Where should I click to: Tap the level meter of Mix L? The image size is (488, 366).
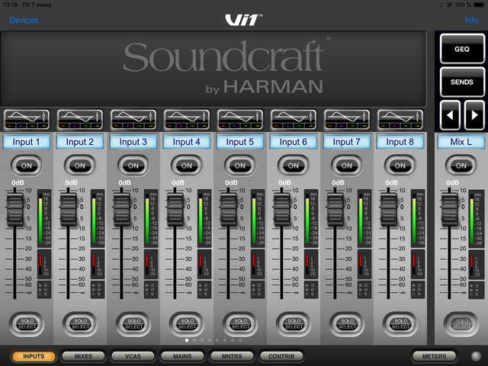477,219
